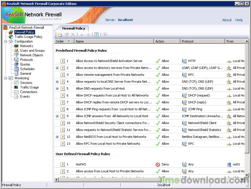This screenshot has height=189, width=251.
Task: Select the Networks node icon
Action: click(x=16, y=46)
